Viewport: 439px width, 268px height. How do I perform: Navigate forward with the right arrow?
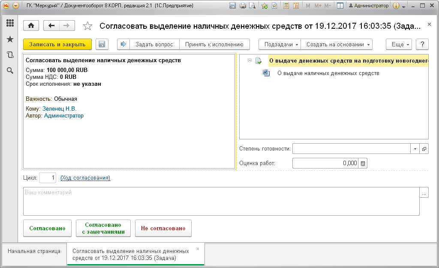66,26
